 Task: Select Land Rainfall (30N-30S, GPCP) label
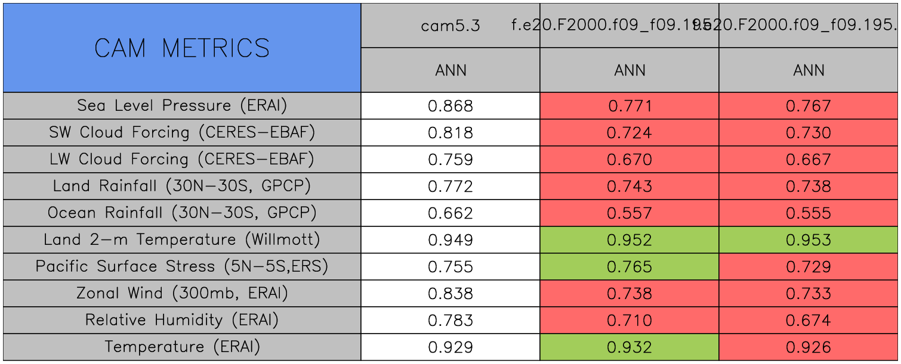click(182, 186)
